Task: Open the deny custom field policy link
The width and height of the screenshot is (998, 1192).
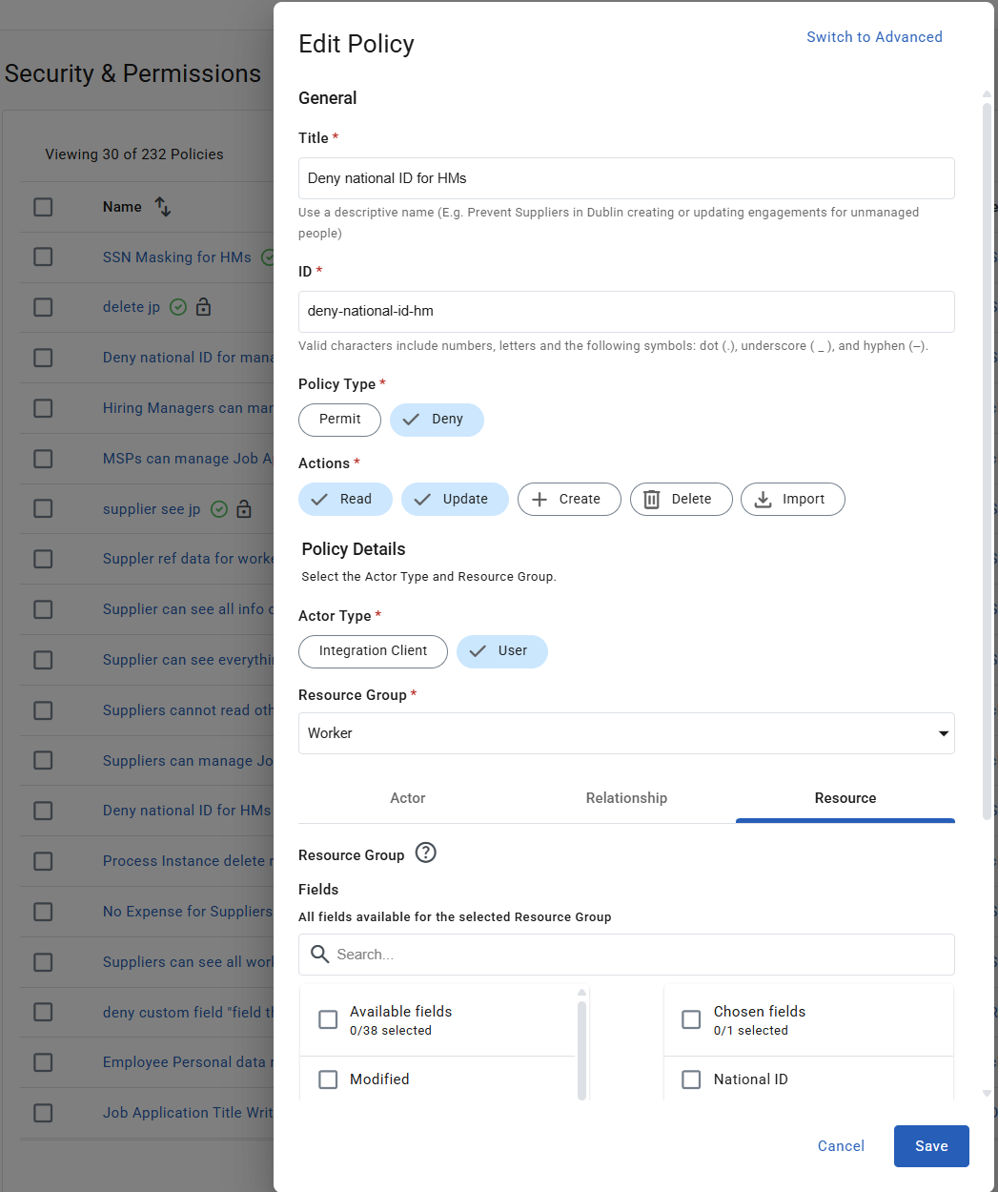Action: point(188,1013)
